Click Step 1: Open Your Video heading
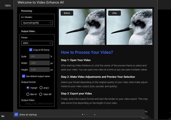171x120 pixels. coord(76,60)
